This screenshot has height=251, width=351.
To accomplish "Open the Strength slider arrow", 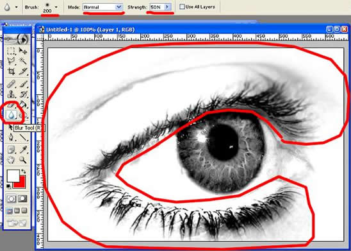I will 167,7.
